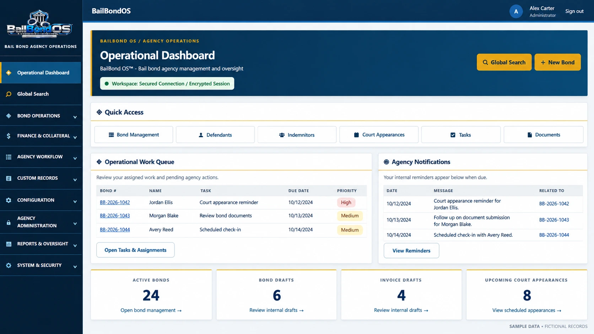Expand Custom Records chevron
This screenshot has height=334, width=594.
tap(75, 180)
